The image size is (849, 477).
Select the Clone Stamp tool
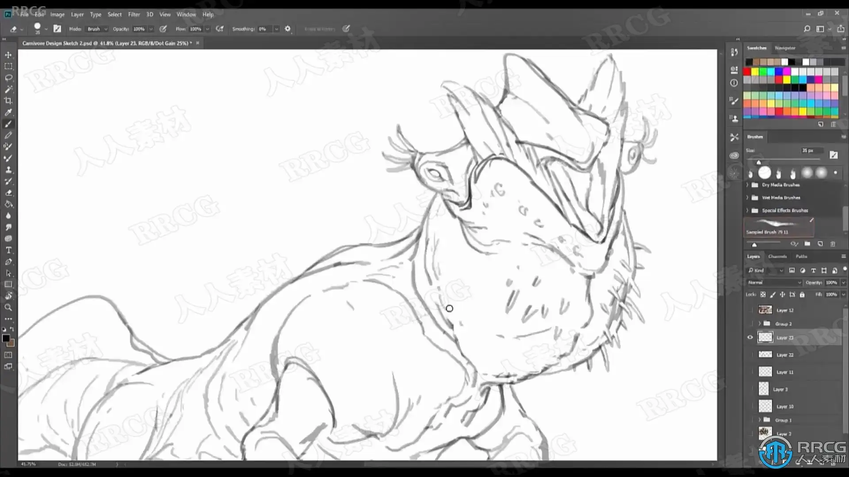[8, 170]
